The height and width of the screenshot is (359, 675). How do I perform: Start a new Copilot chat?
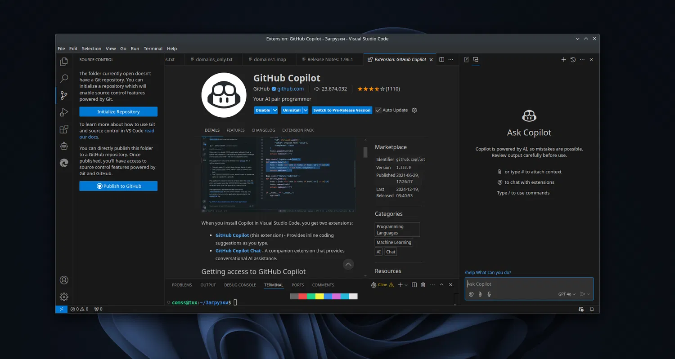tap(563, 59)
